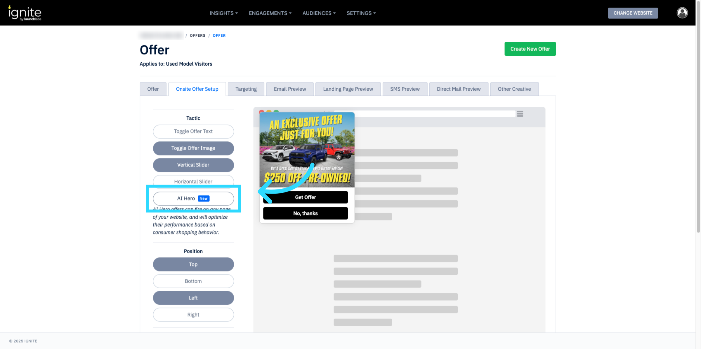
Task: Turn off the Vertical Slider tactic
Action: pos(193,165)
